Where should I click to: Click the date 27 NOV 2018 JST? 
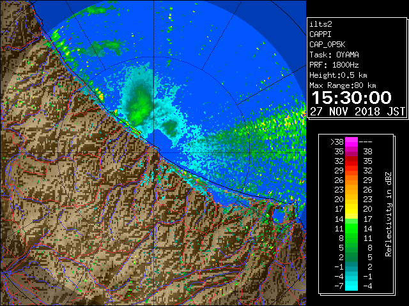pos(357,112)
